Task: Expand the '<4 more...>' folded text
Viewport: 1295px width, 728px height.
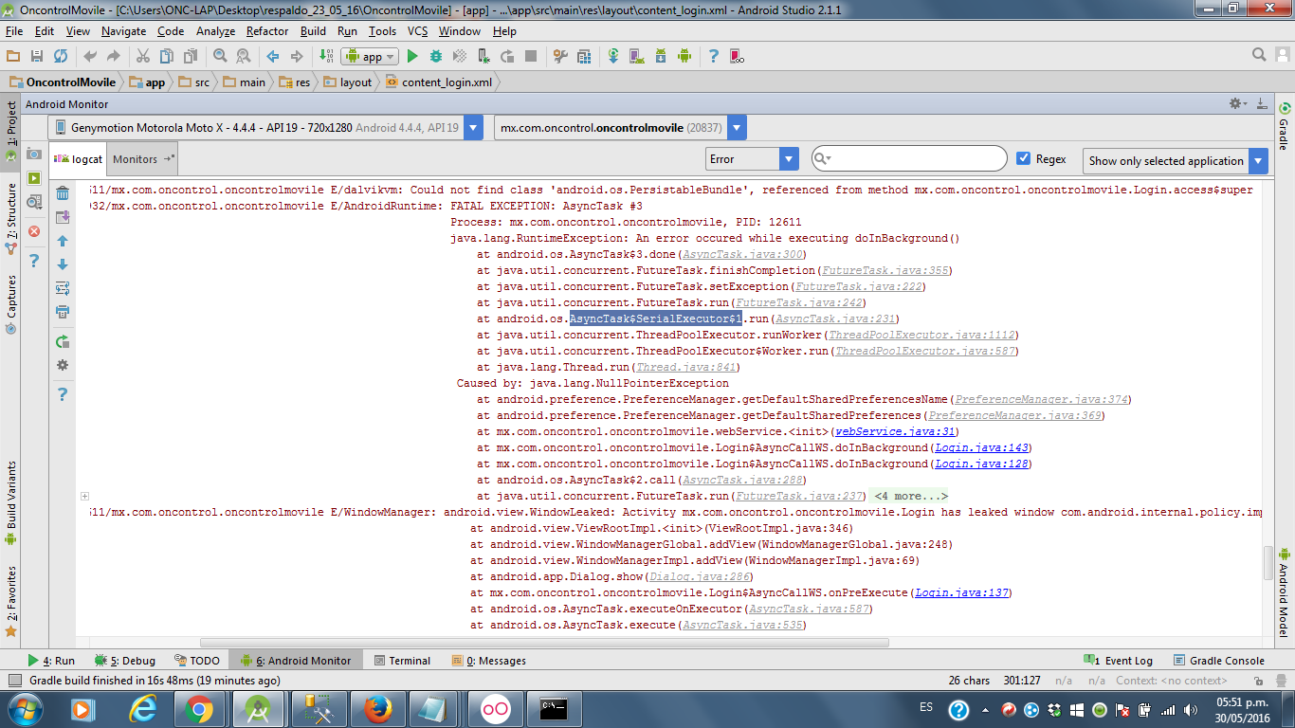Action: pos(910,496)
